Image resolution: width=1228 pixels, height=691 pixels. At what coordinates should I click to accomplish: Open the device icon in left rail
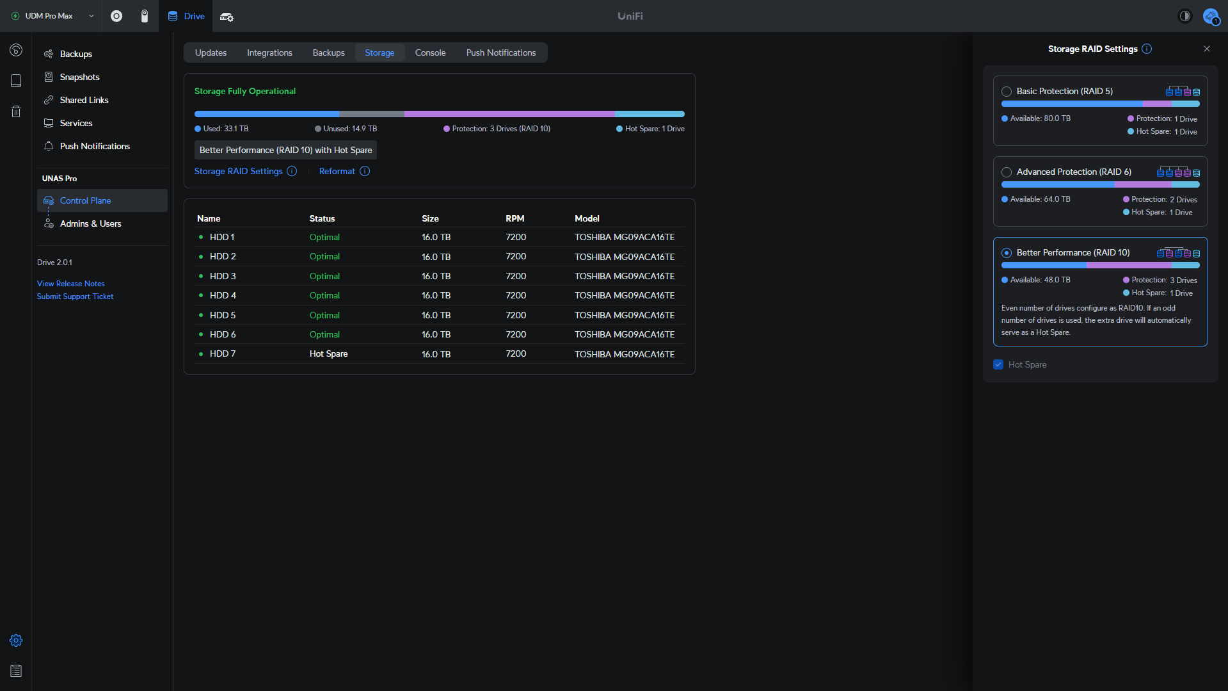[16, 81]
